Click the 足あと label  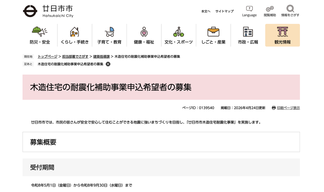28,64
